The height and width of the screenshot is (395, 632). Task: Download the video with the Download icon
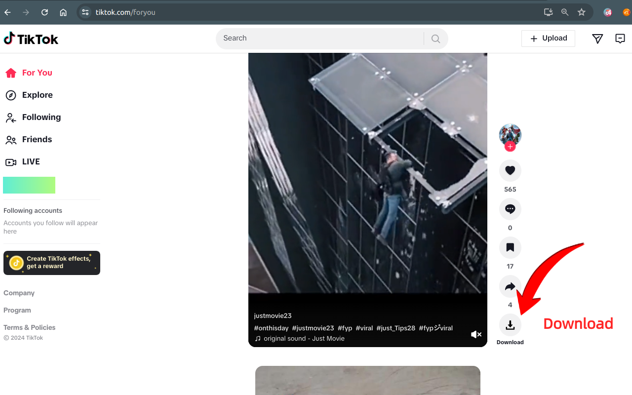click(x=510, y=324)
